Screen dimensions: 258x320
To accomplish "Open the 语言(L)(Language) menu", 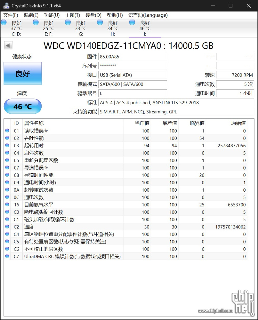I will tap(148, 15).
